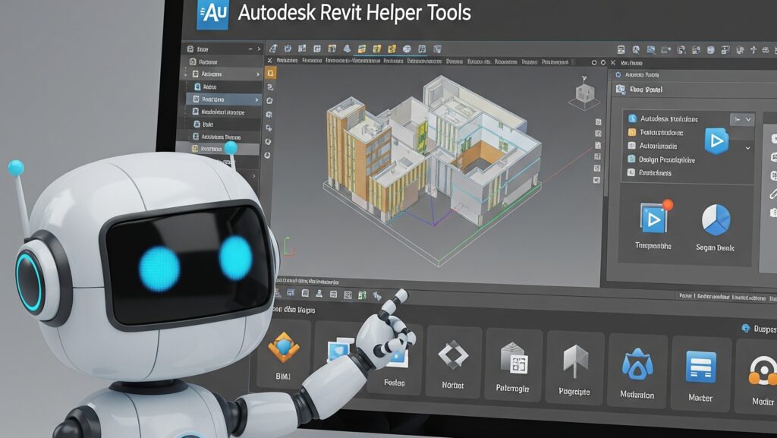Select the highlighted blue row in the left tree
This screenshot has width=777, height=438.
(x=224, y=99)
